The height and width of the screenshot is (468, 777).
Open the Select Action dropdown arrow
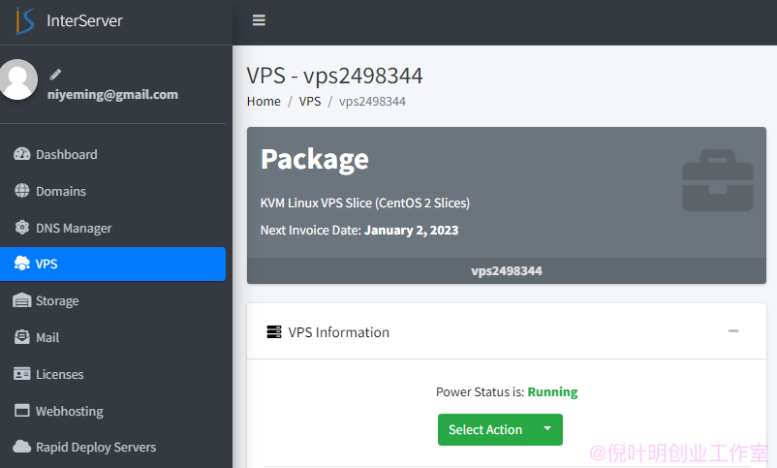(x=547, y=429)
